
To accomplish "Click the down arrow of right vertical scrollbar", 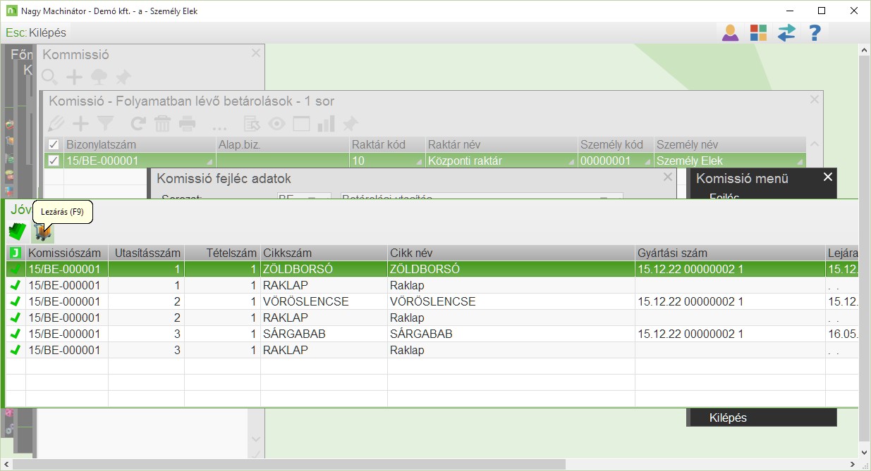I will [865, 452].
